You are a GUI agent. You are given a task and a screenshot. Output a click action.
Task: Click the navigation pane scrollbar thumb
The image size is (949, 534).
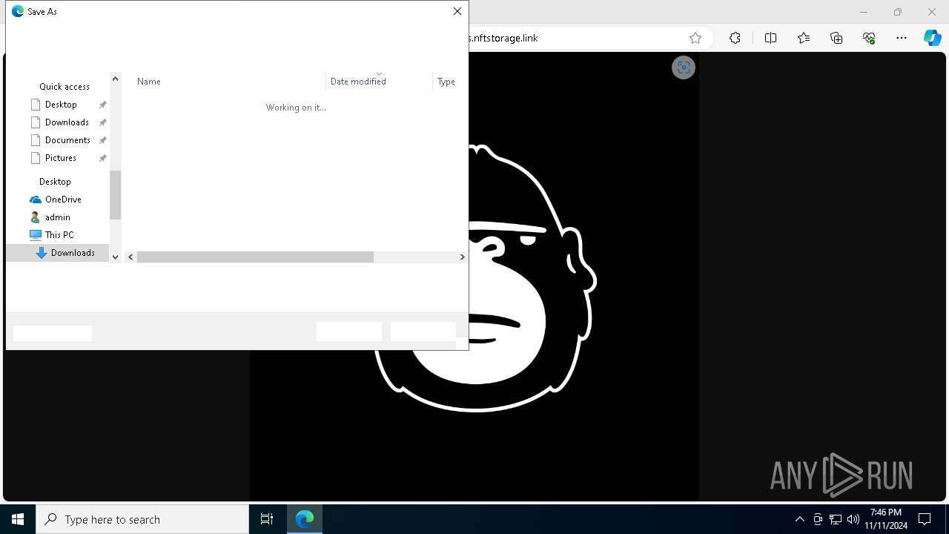click(x=115, y=195)
